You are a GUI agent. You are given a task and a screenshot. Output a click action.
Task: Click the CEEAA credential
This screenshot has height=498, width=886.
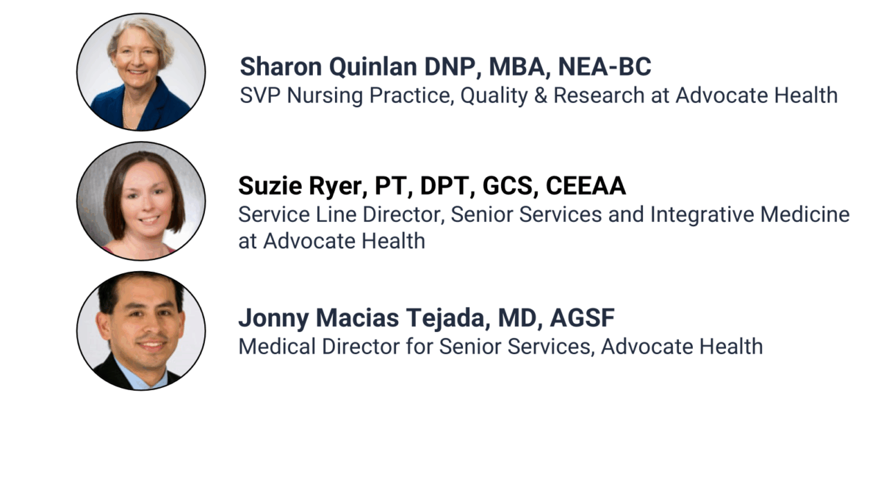tap(586, 185)
